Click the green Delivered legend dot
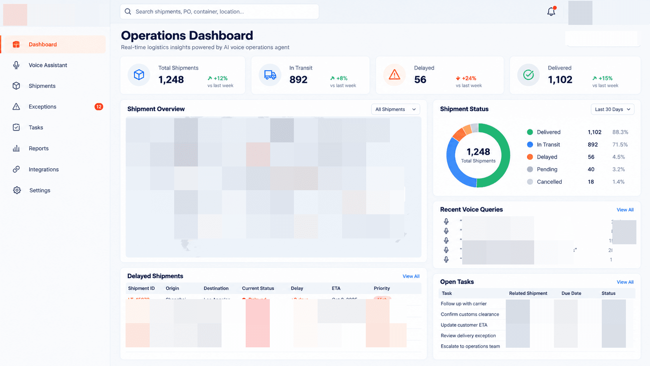The image size is (650, 366). pyautogui.click(x=530, y=132)
